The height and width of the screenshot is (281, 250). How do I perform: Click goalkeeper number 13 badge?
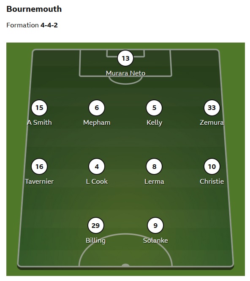[125, 58]
